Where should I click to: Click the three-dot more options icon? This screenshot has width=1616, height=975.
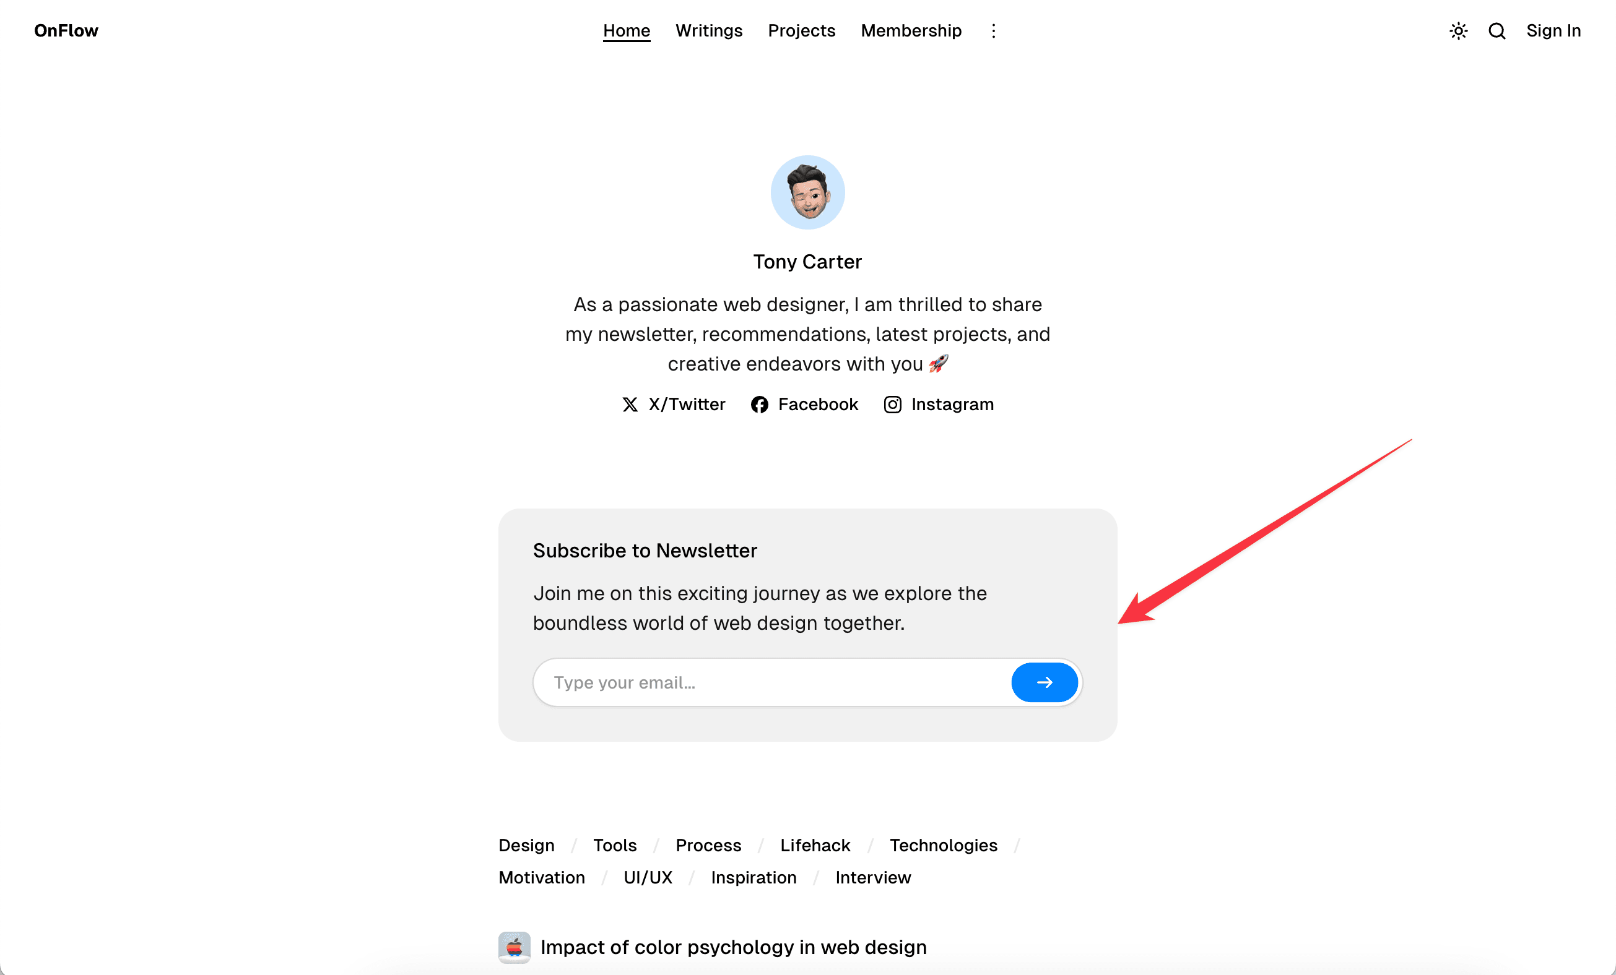click(994, 30)
